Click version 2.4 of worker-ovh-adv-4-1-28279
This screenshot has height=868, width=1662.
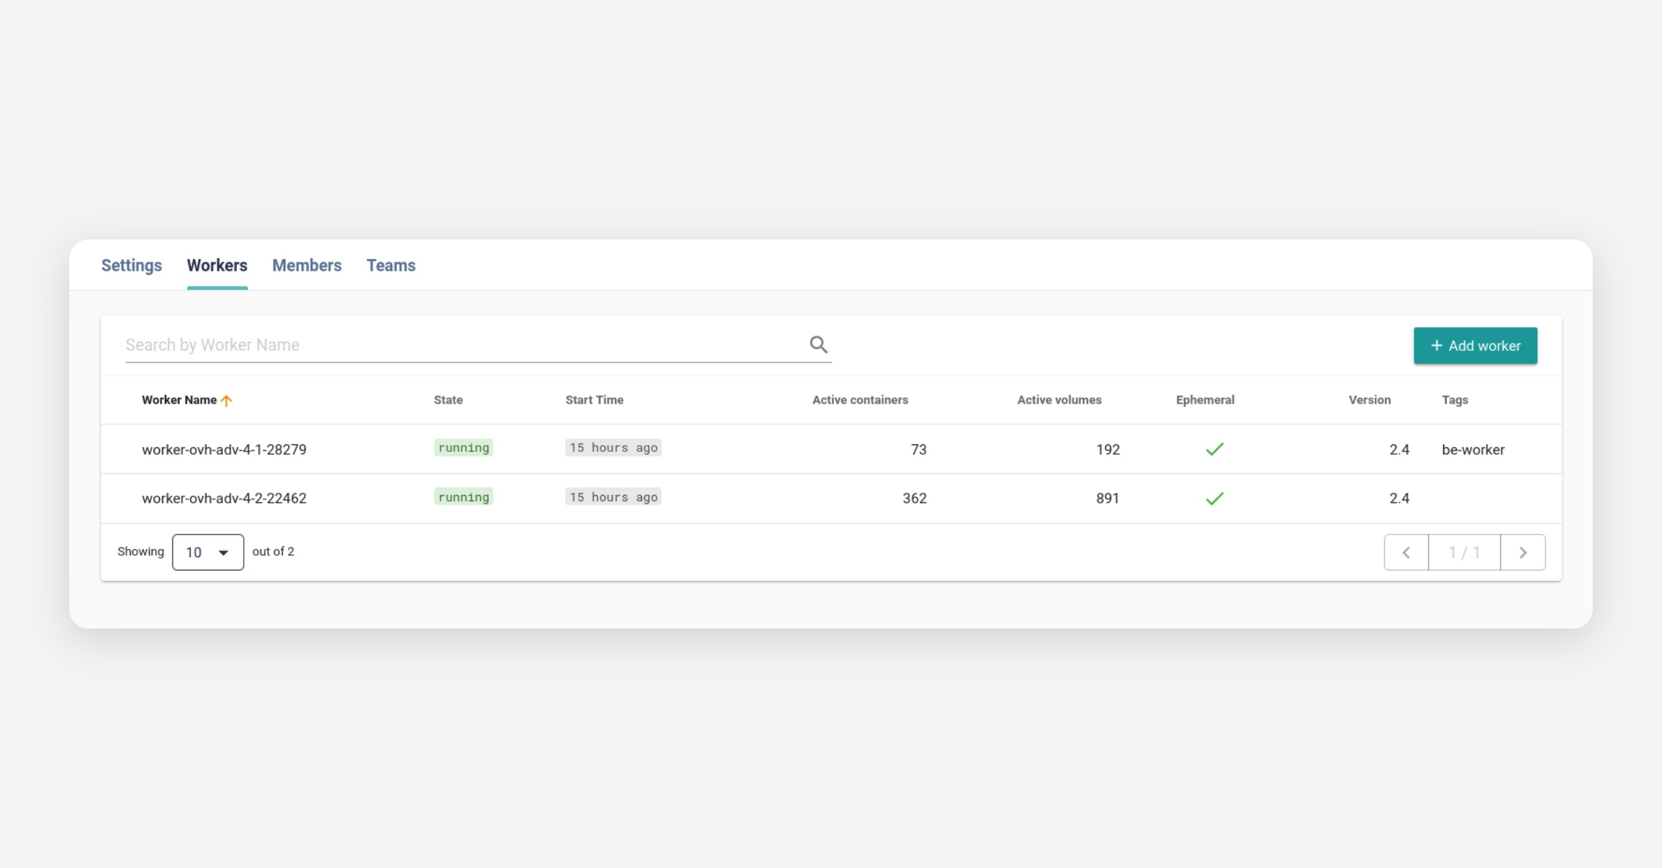[1399, 449]
